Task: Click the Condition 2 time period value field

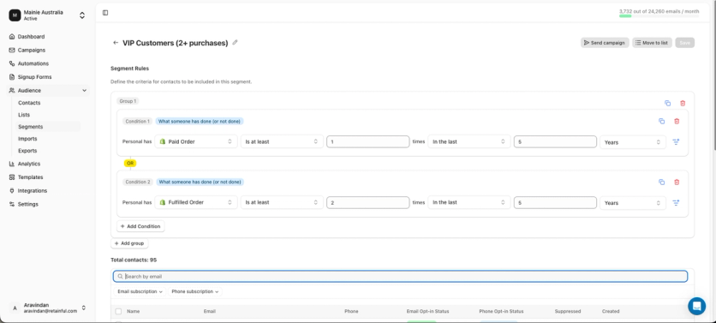Action: pyautogui.click(x=555, y=202)
